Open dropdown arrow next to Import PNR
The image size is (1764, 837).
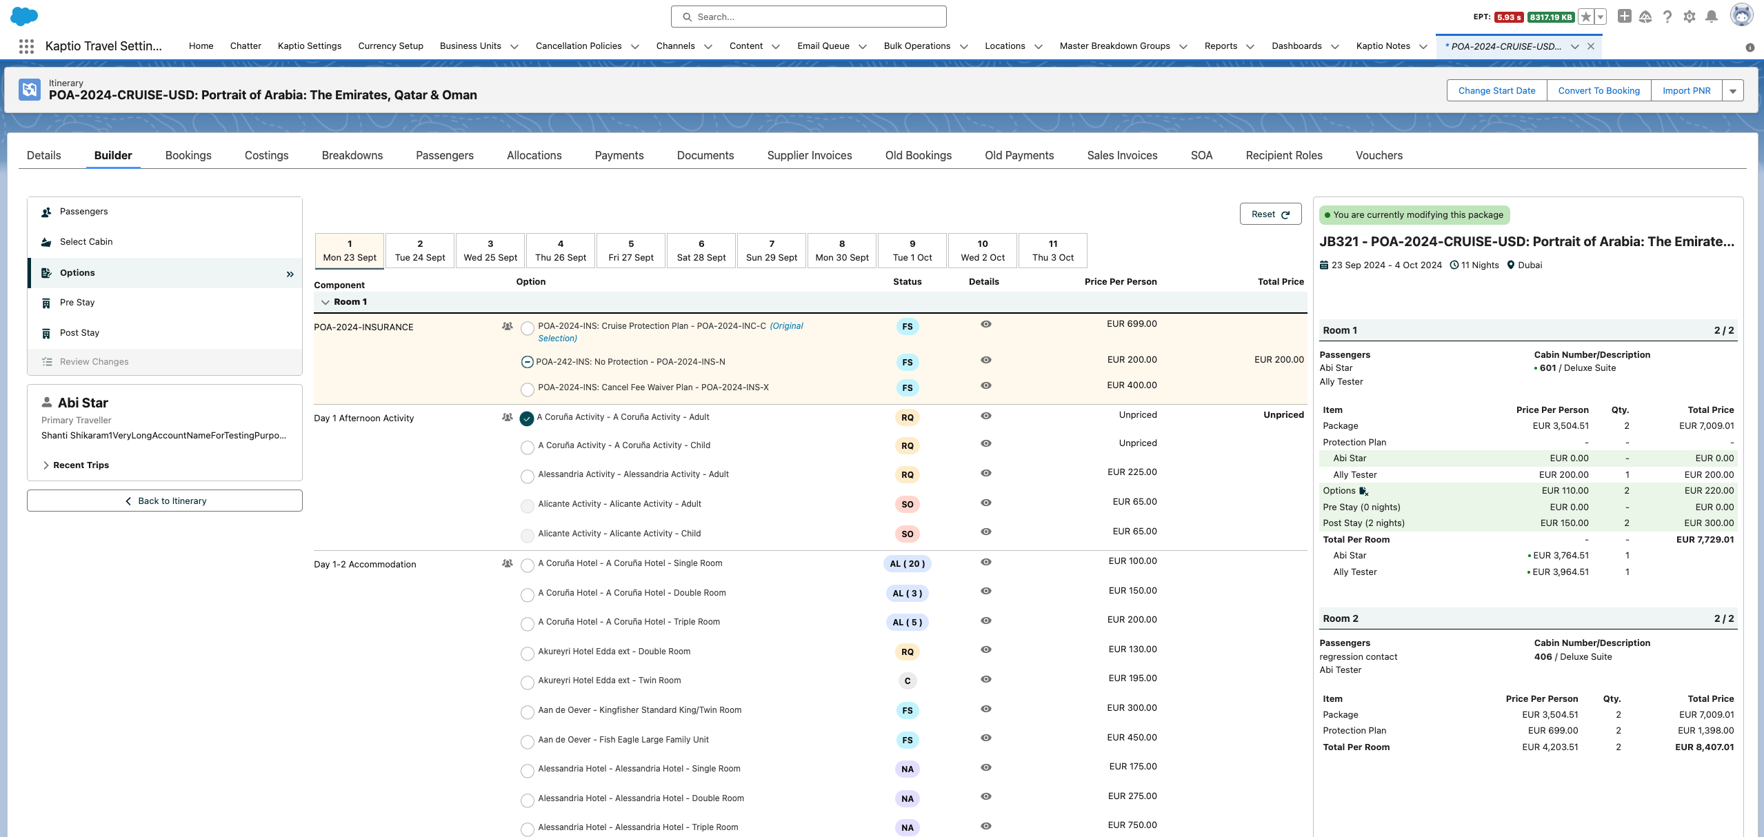(x=1732, y=91)
